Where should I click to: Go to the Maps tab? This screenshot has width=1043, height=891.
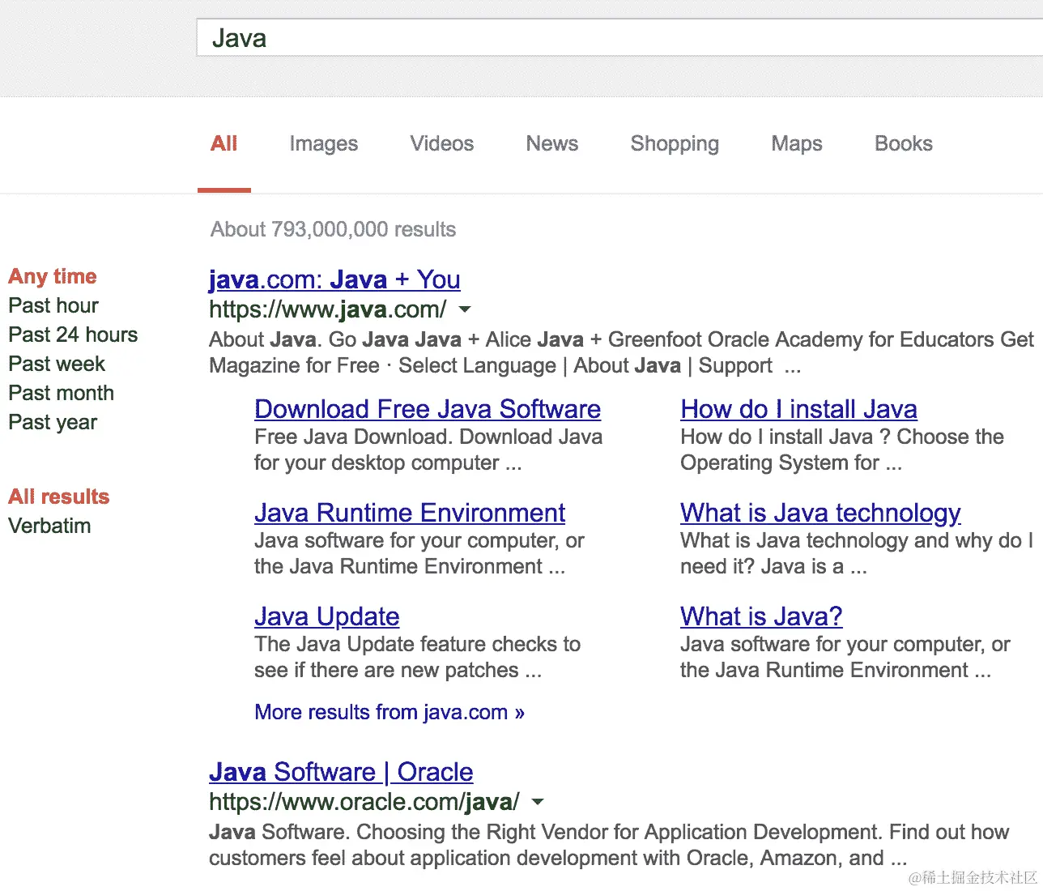click(797, 144)
